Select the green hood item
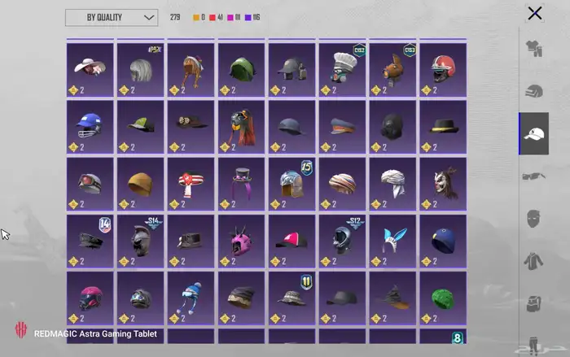The height and width of the screenshot is (357, 570). click(241, 70)
